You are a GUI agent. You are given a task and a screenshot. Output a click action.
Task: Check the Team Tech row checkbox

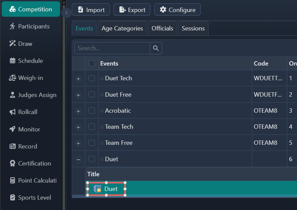92,126
